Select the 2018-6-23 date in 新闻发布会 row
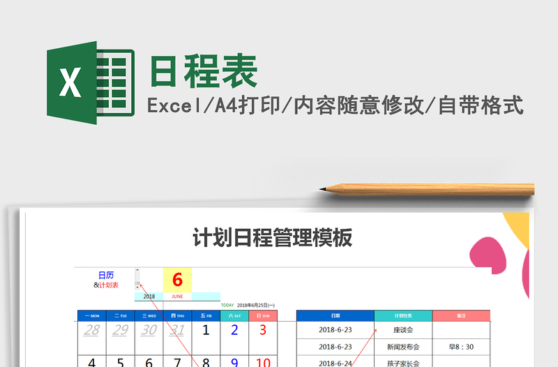558x367 pixels. 335,347
